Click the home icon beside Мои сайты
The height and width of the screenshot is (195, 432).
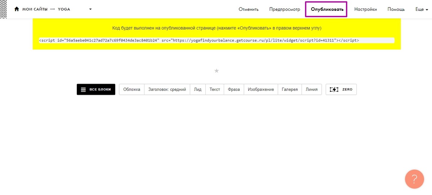[x=17, y=9]
